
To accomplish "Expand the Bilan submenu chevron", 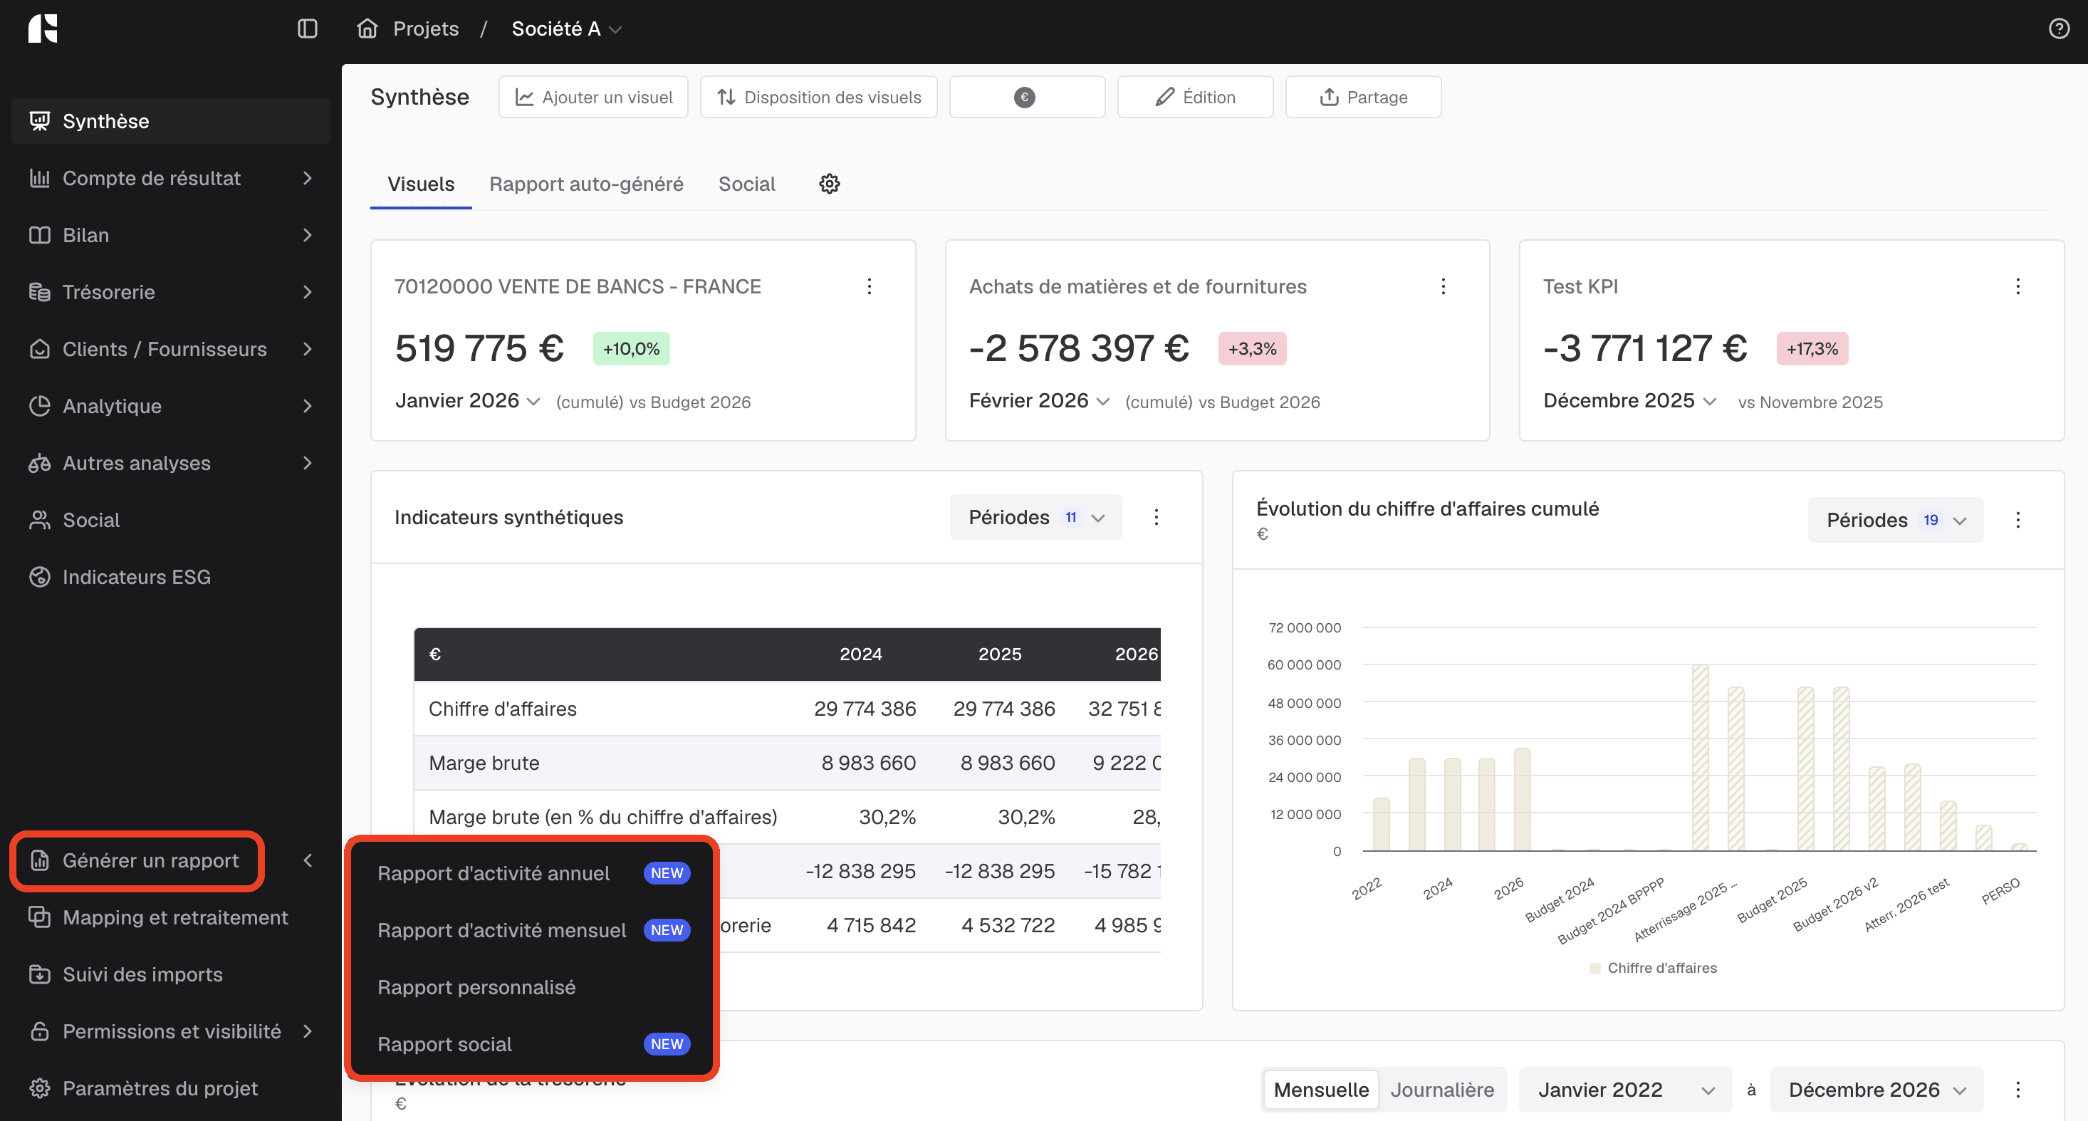I will (x=307, y=235).
